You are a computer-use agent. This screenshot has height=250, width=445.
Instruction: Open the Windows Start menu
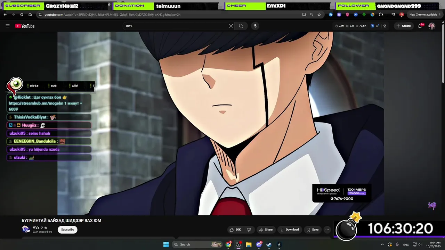coord(166,244)
